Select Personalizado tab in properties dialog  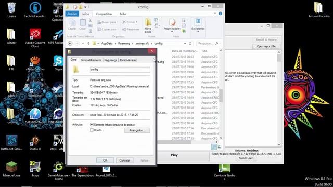coord(127,60)
